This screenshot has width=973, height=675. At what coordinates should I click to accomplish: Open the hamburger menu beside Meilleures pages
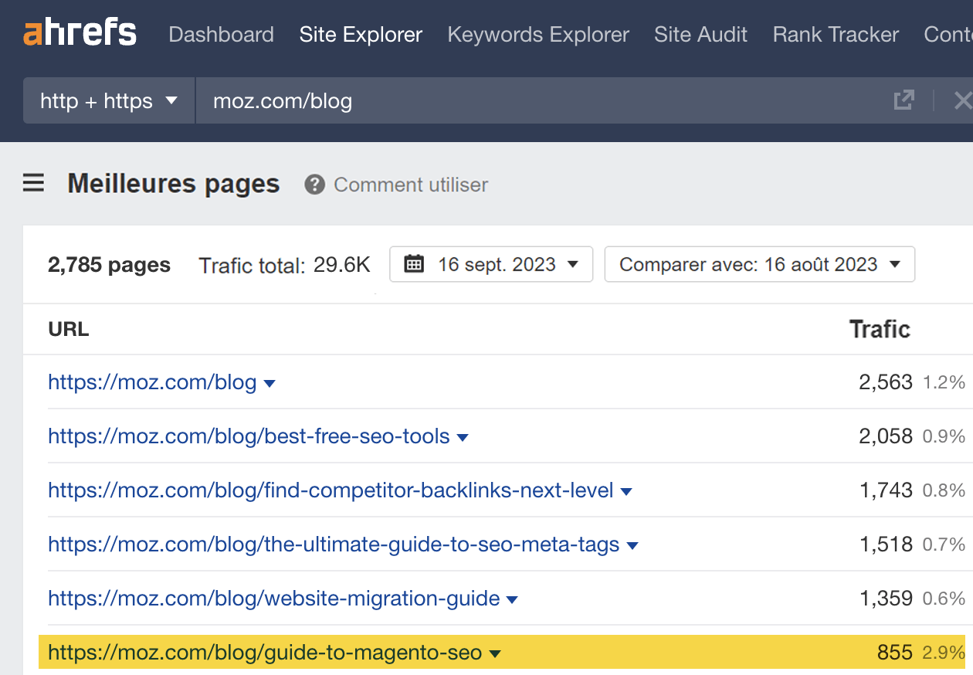[x=32, y=183]
